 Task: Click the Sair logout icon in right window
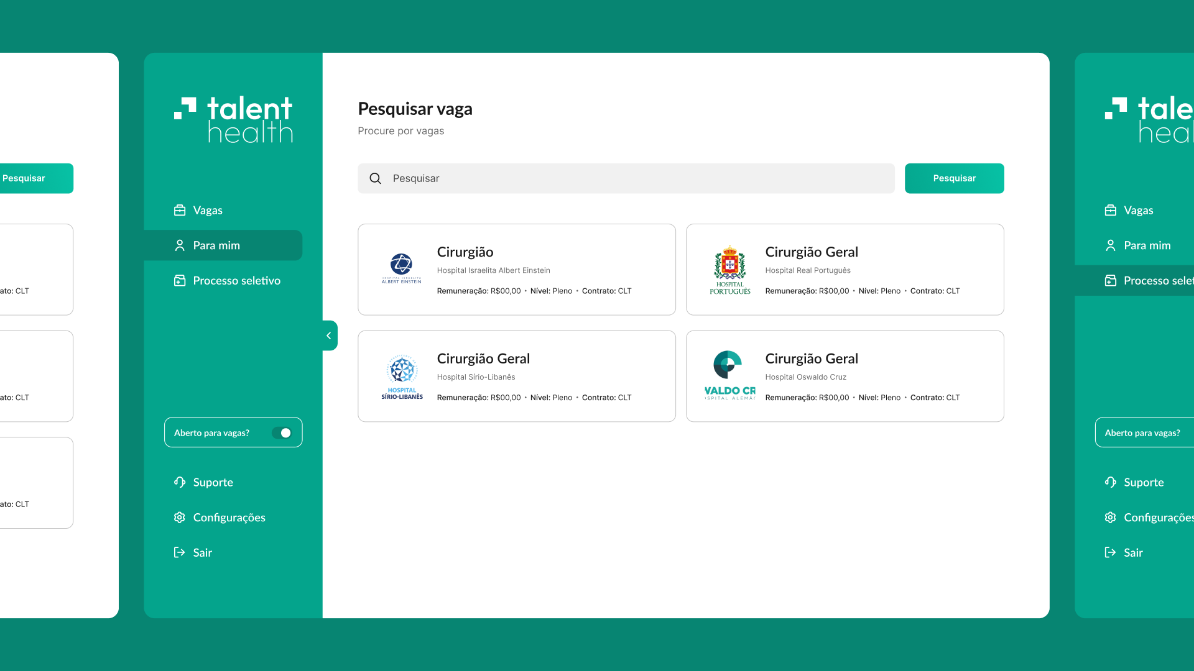tap(1111, 552)
